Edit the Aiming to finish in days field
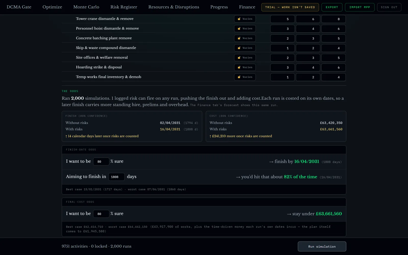Viewport: 408px width, 255px height. (x=116, y=177)
